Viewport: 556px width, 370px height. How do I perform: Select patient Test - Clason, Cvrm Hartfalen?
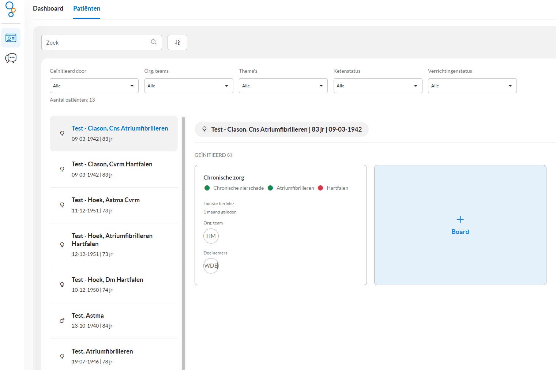coord(112,165)
